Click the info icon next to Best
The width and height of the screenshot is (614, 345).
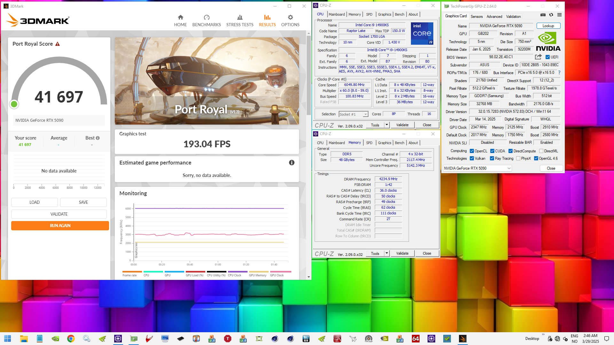click(98, 138)
